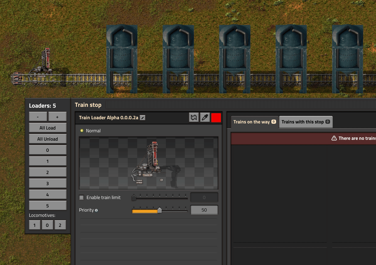Click the train stop entity preview
The height and width of the screenshot is (265, 376).
[x=149, y=163]
